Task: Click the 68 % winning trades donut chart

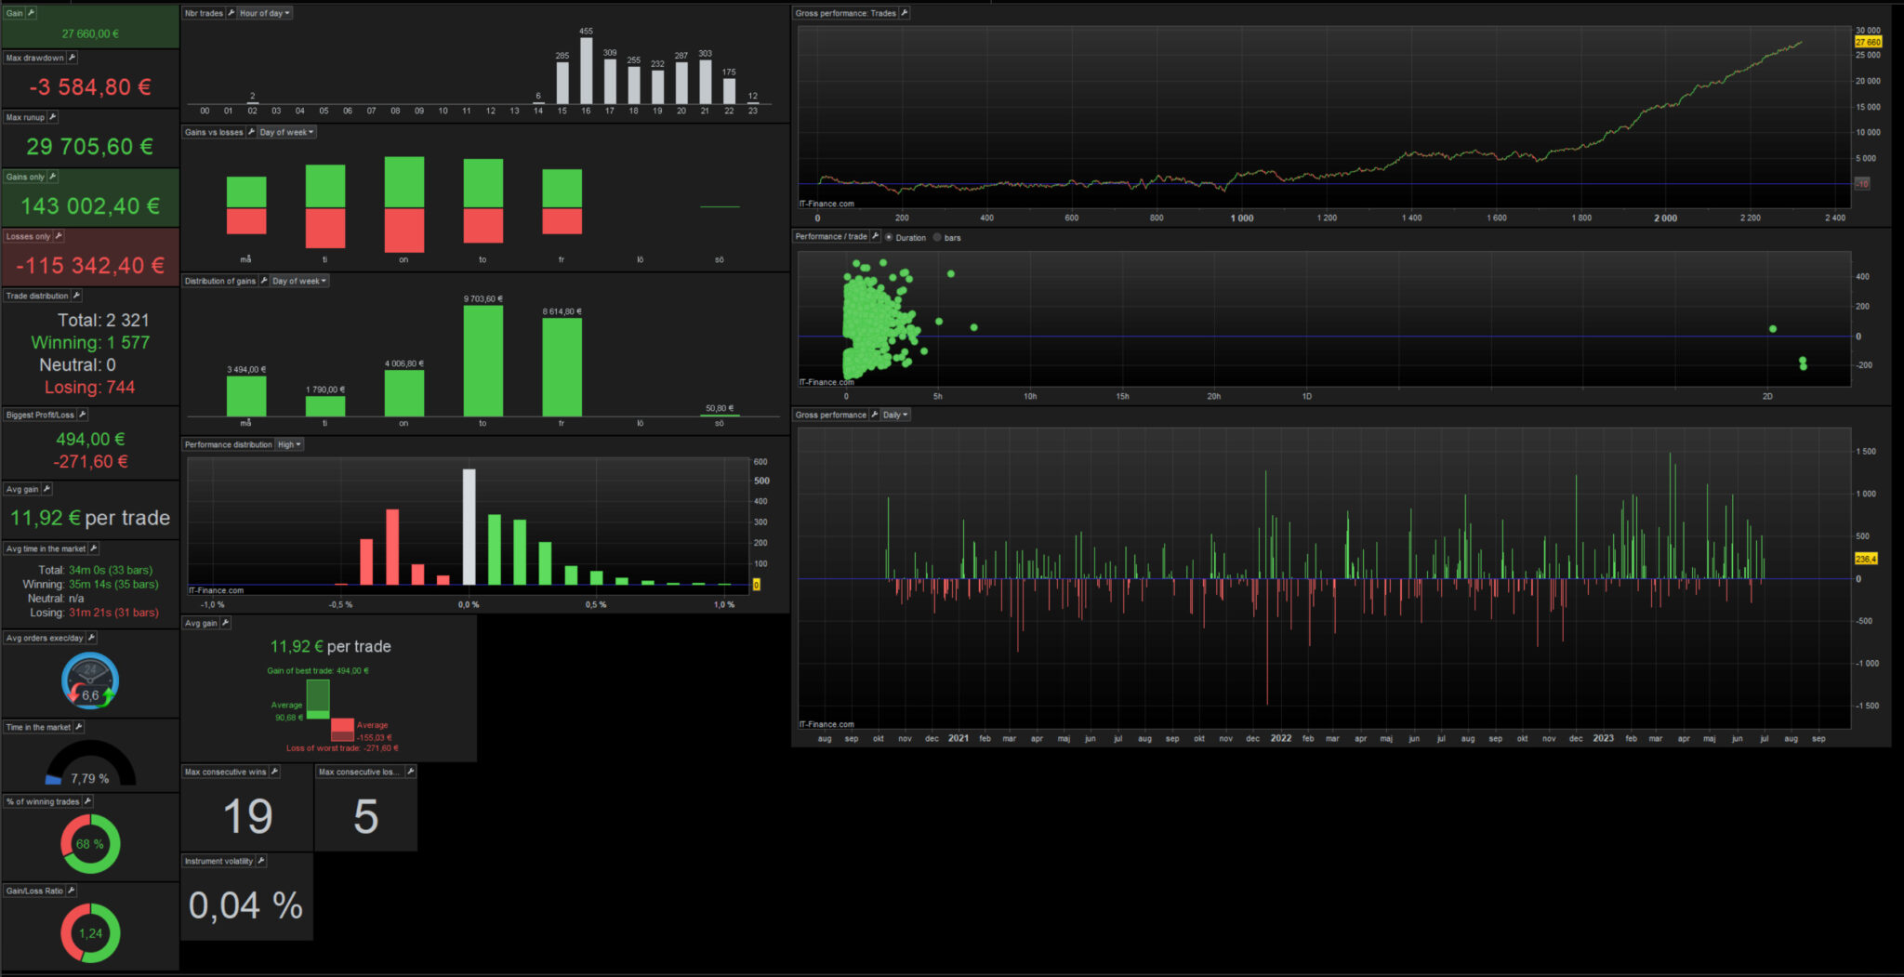Action: pos(90,844)
